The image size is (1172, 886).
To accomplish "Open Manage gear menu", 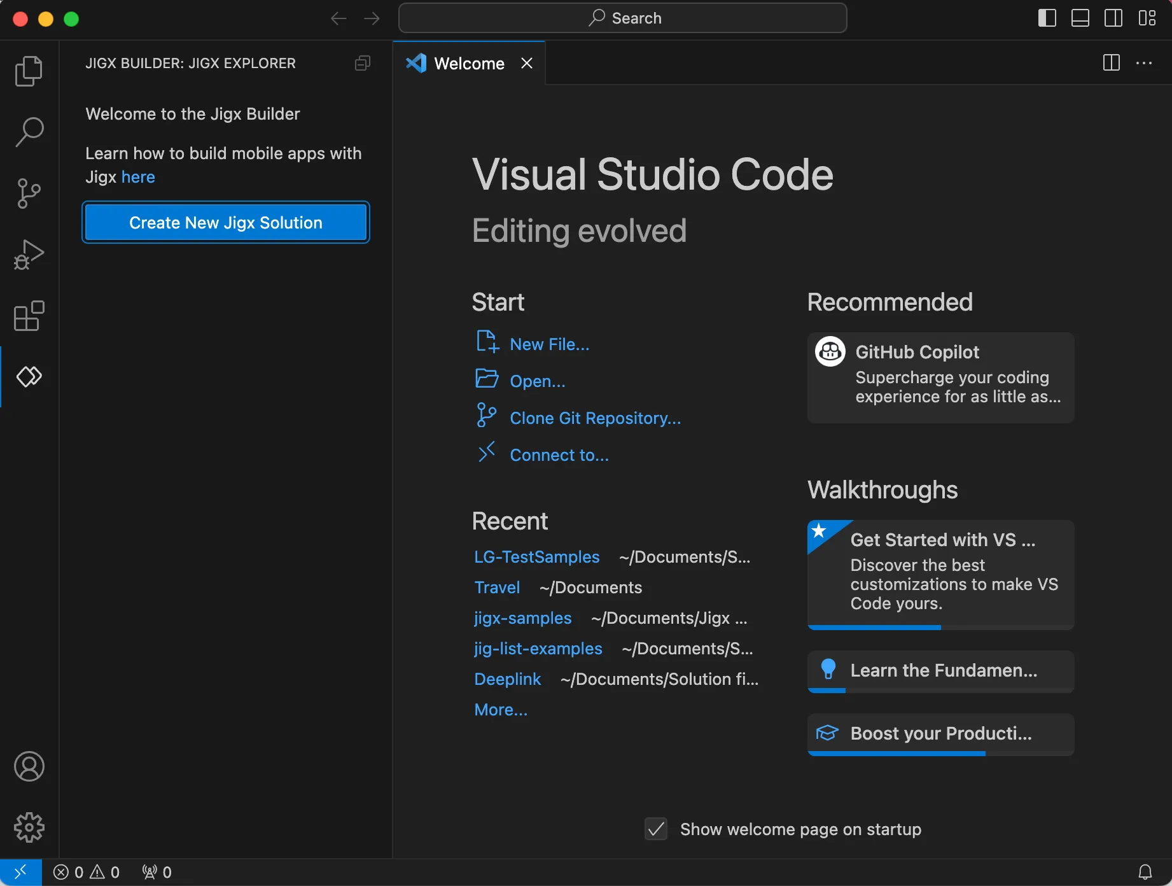I will pos(29,827).
